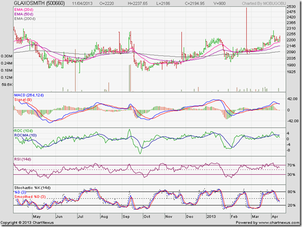Click the Feb label on time axis

[x=234, y=217]
